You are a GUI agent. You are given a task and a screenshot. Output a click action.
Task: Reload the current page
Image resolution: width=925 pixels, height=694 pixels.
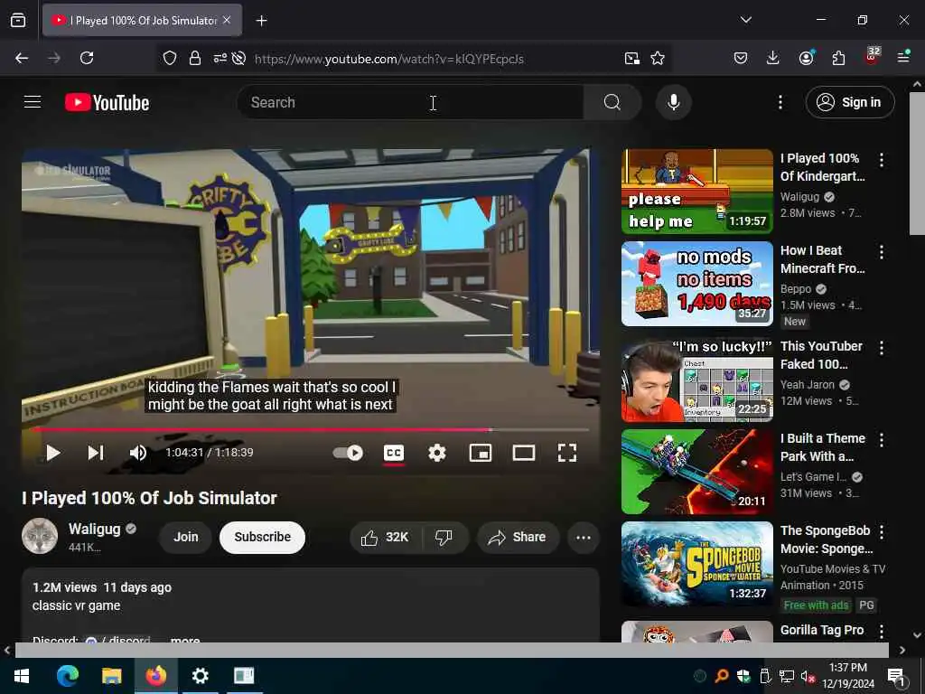click(x=87, y=58)
